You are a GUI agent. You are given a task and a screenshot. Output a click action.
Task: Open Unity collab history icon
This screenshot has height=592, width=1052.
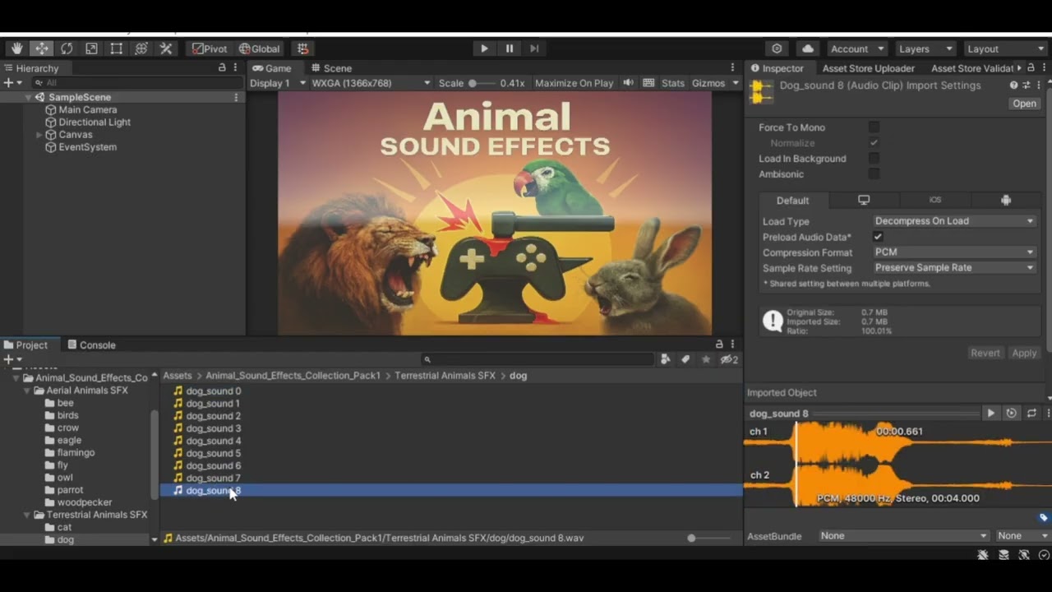coord(777,49)
